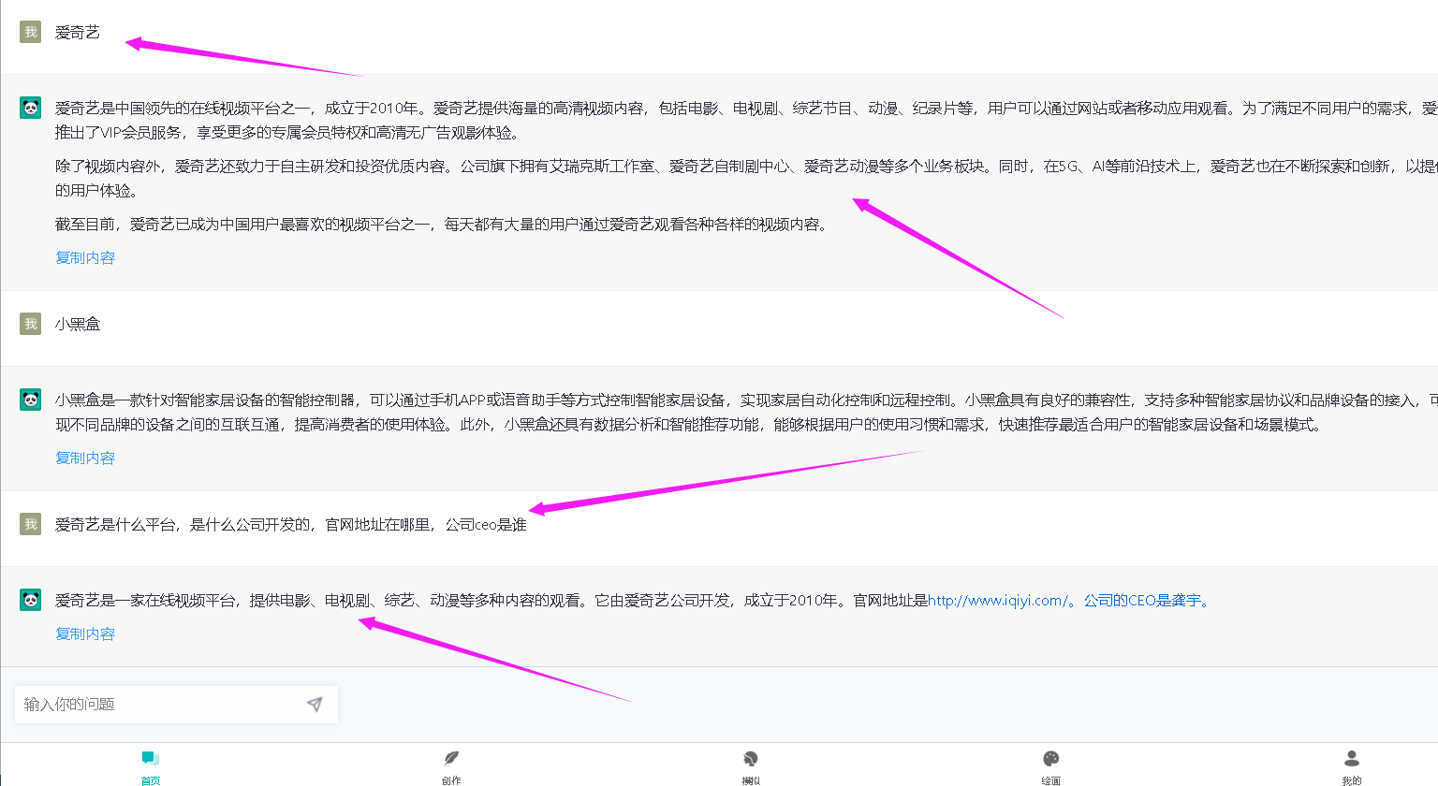Viewport: 1438px width, 786px height.
Task: Copy content of the CEO answer reply
Action: tap(85, 633)
